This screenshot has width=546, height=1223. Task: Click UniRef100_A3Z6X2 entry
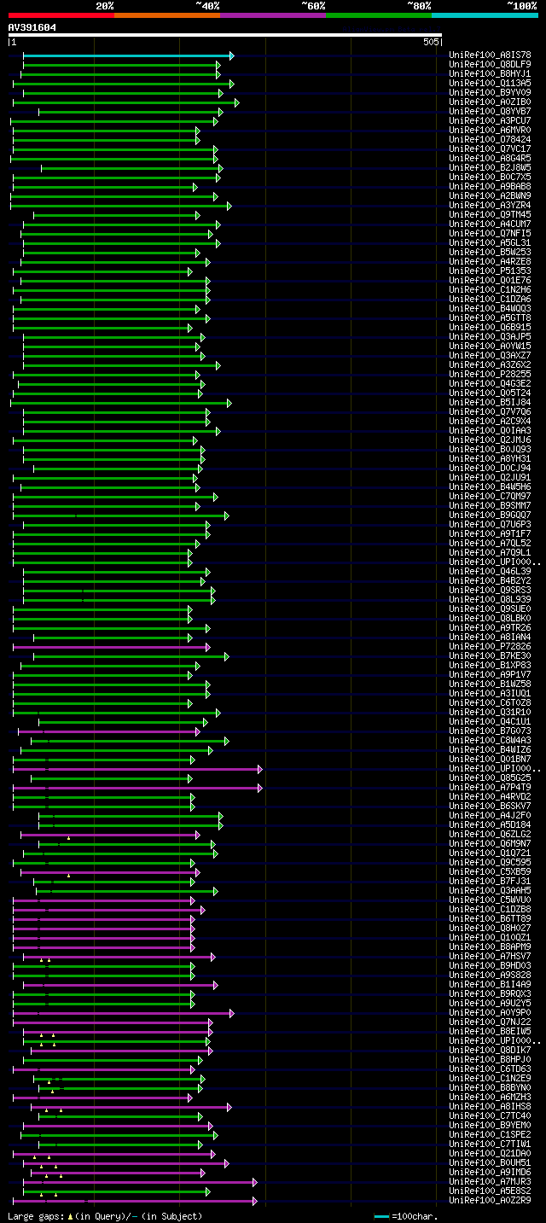click(490, 365)
